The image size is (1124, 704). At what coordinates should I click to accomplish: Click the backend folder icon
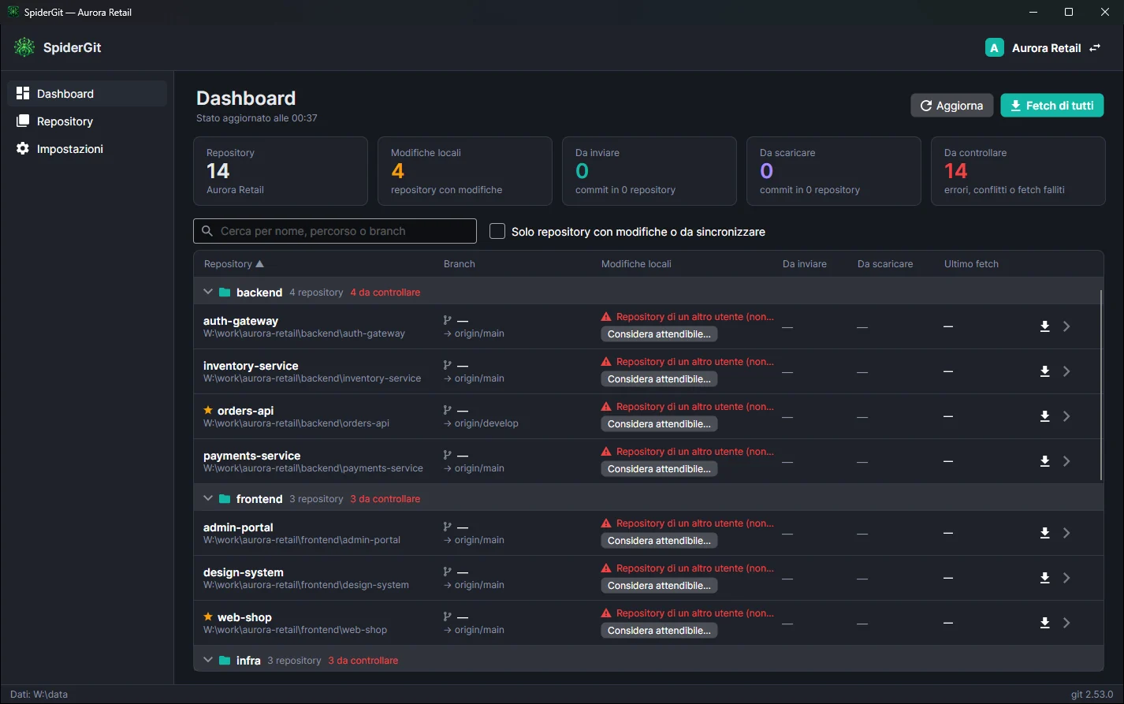click(225, 292)
